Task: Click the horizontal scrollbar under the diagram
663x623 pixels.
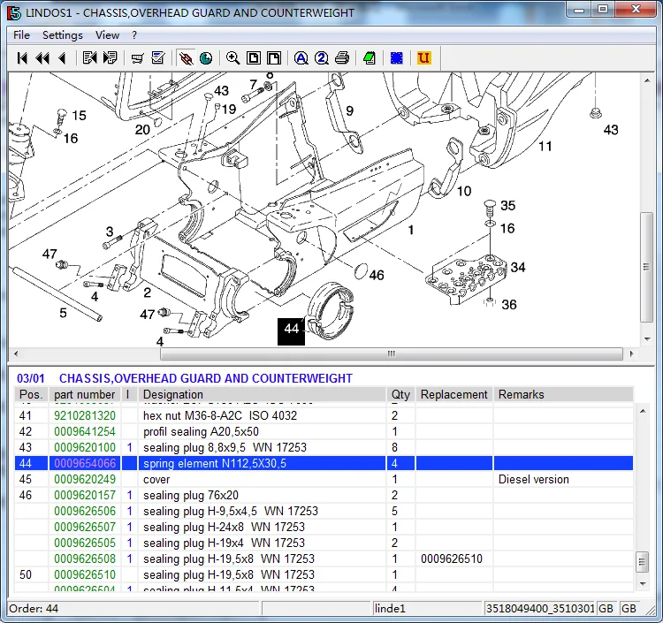Action: [391, 354]
